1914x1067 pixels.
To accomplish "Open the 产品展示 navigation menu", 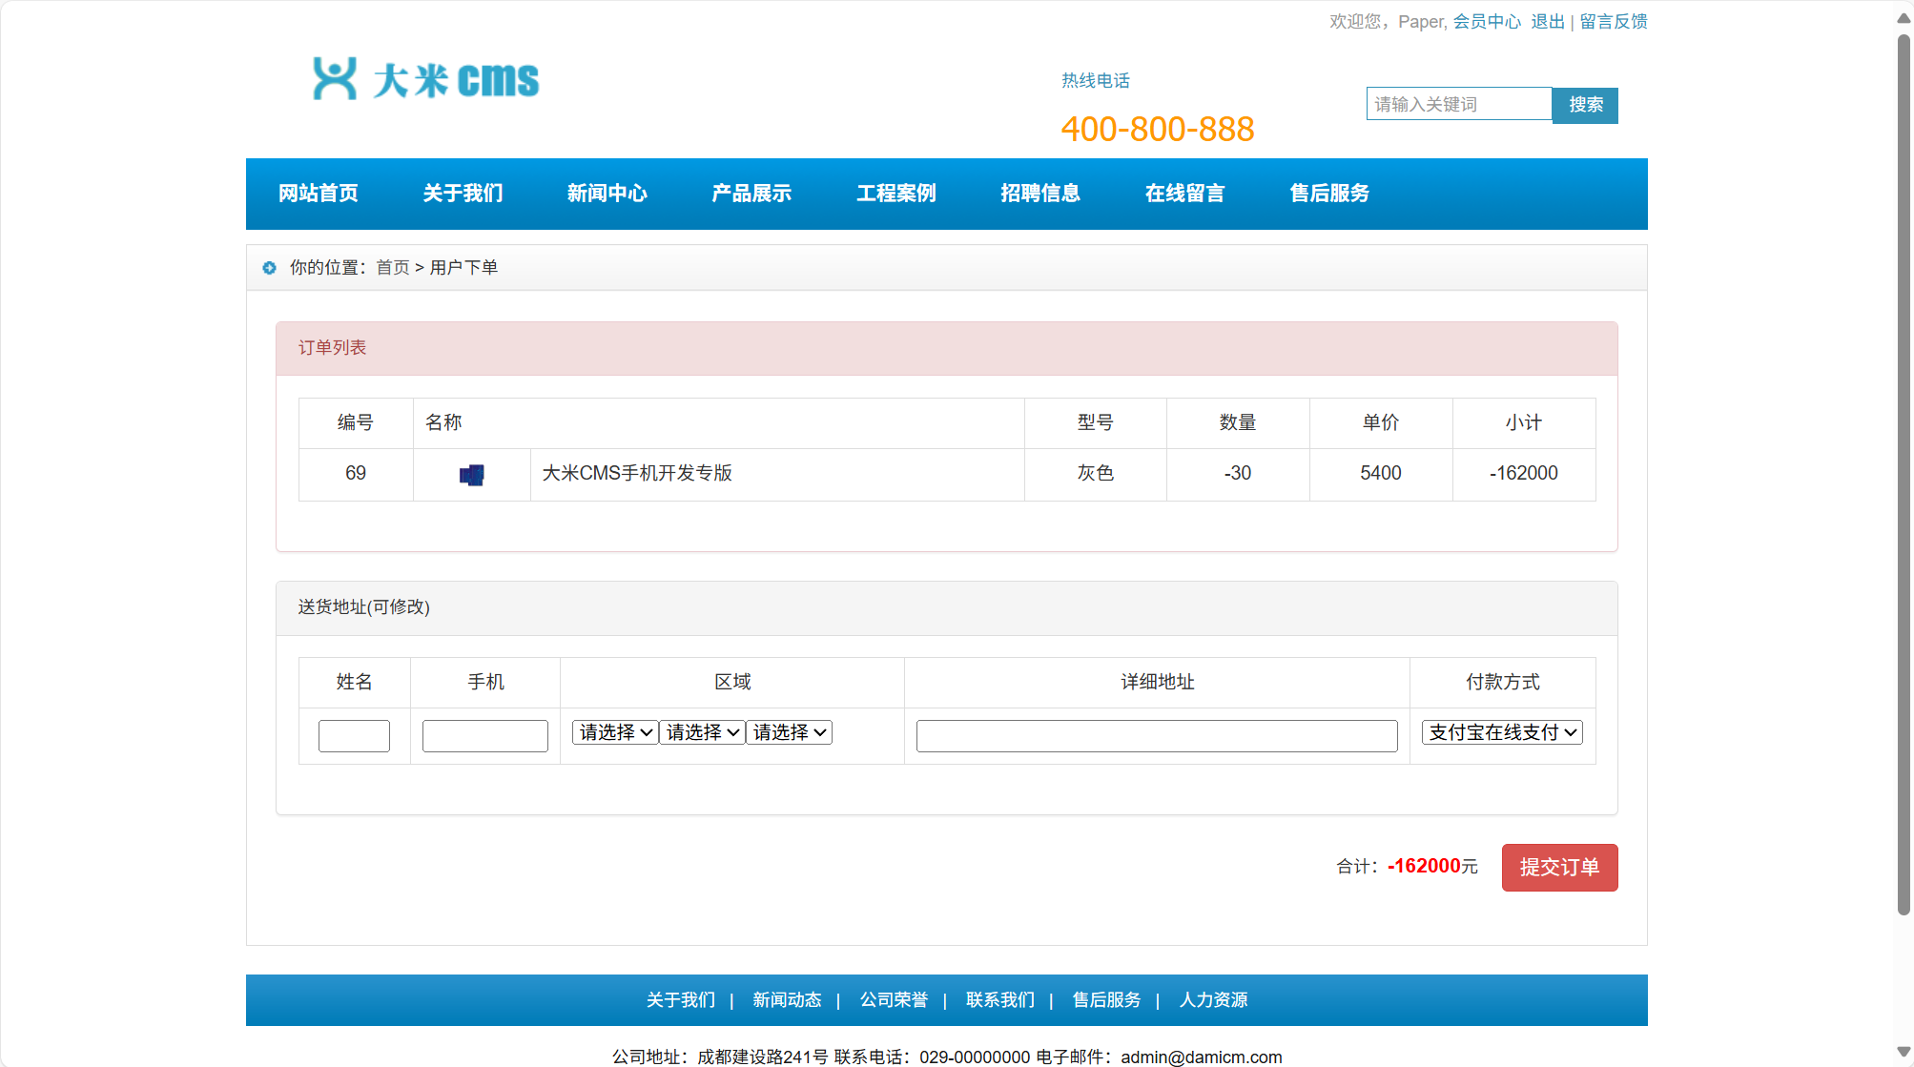I will coord(751,194).
